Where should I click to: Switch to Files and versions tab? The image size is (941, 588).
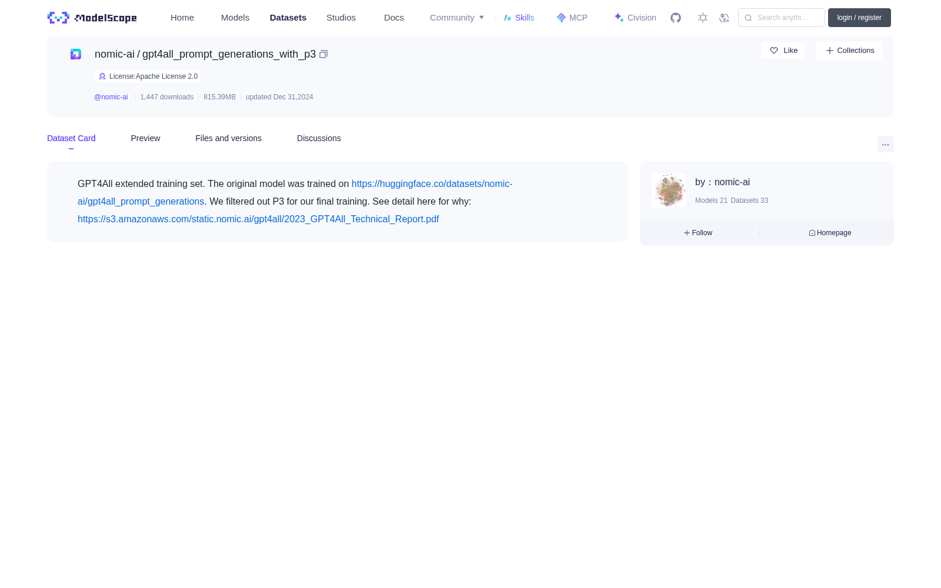point(228,138)
